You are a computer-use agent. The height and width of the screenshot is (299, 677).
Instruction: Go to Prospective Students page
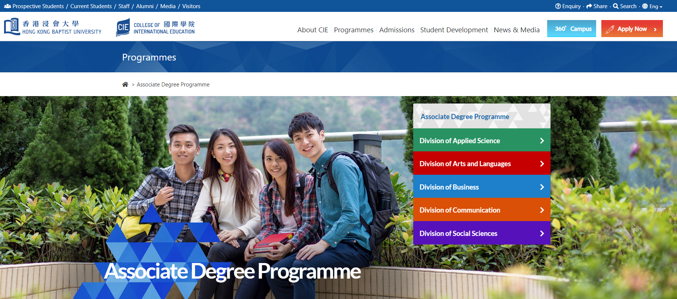[38, 6]
